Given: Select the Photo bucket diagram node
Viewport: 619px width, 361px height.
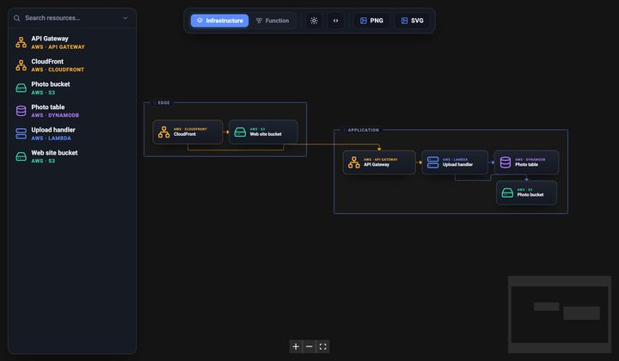Looking at the screenshot, I should [527, 193].
